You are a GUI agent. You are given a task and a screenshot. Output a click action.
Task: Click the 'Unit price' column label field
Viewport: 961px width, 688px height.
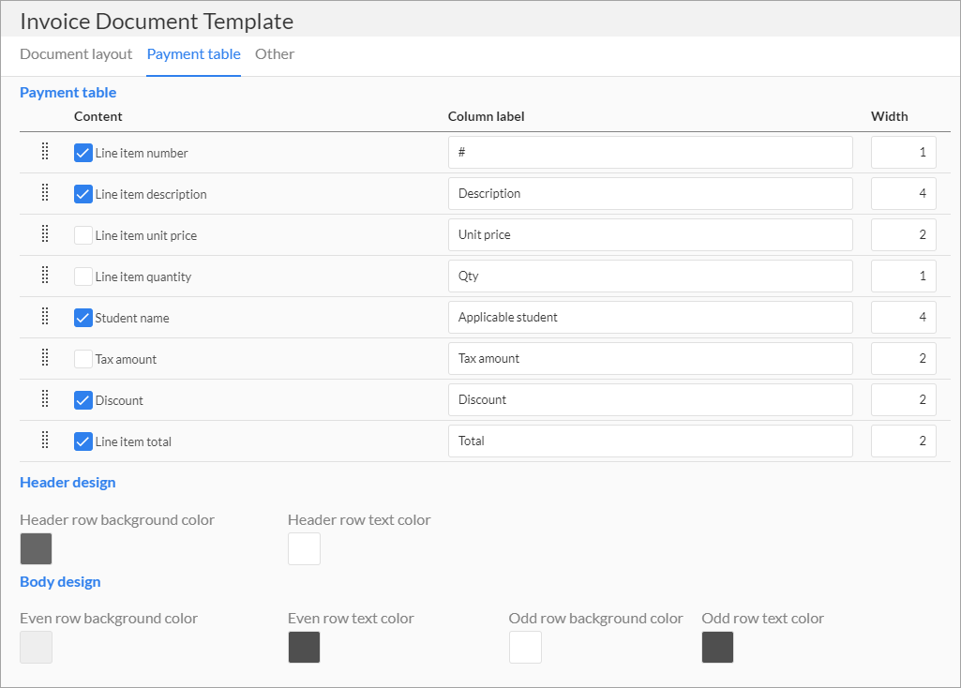(x=651, y=234)
